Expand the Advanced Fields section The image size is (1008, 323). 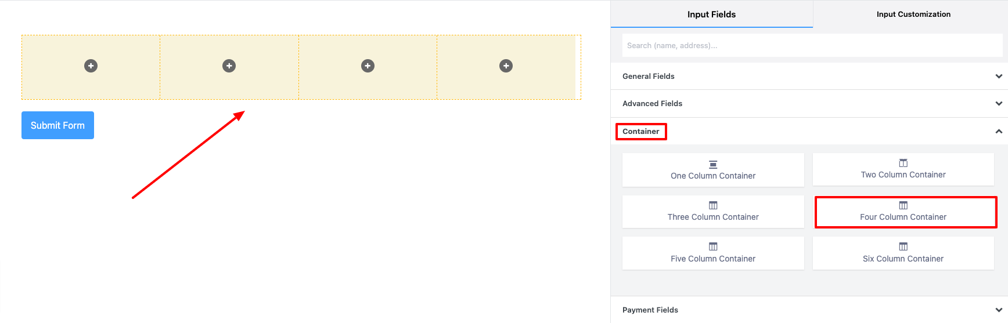809,103
